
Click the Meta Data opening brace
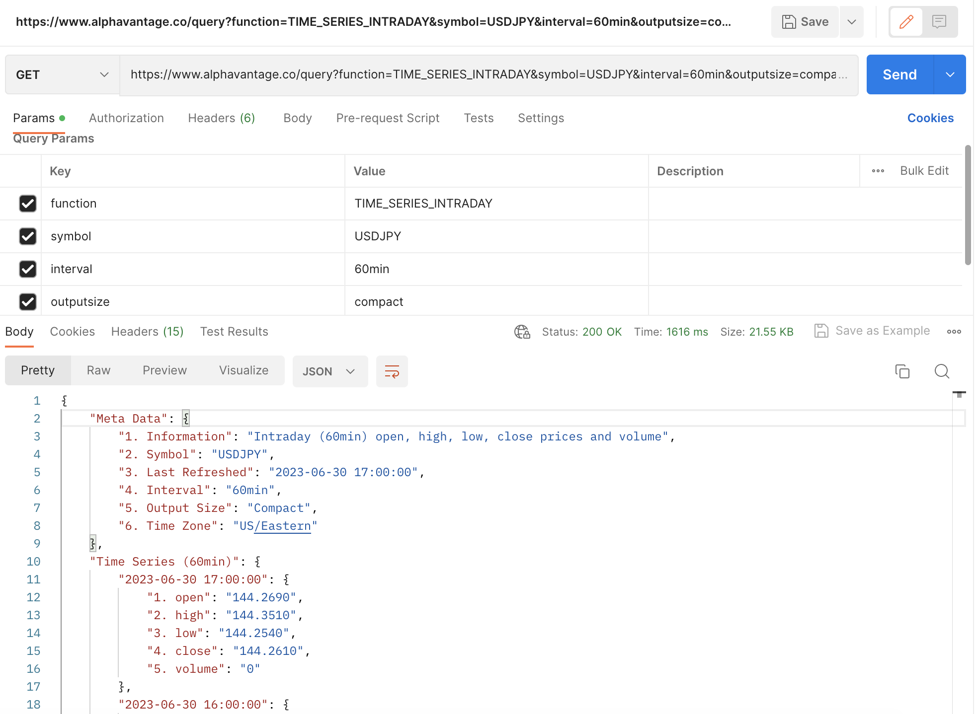[186, 419]
